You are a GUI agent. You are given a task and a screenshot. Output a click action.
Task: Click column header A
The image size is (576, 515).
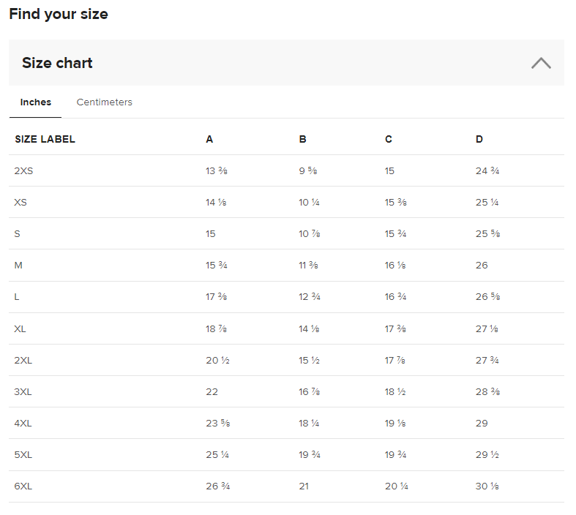pyautogui.click(x=209, y=139)
